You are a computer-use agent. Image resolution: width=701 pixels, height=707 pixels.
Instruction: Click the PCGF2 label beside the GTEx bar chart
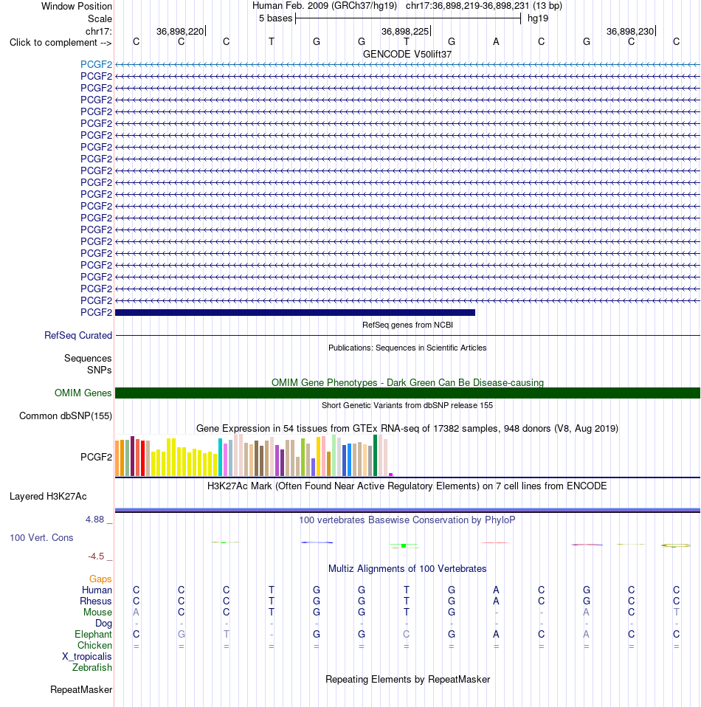click(x=96, y=458)
